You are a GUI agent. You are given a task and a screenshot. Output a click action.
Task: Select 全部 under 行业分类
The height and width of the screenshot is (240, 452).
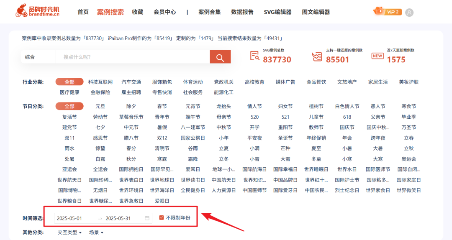(69, 82)
